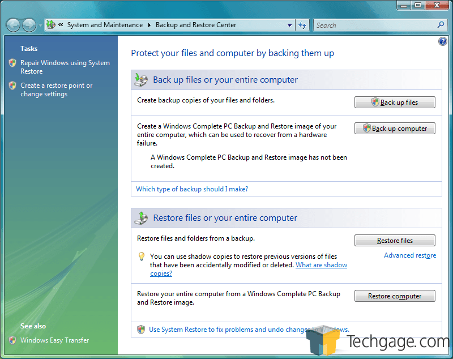Maximize the Backup and Restore Center window

pos(418,6)
